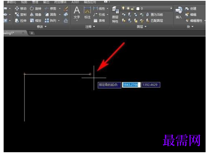Select the 移动 (Move) tool
208x153 pixels.
[21, 8]
